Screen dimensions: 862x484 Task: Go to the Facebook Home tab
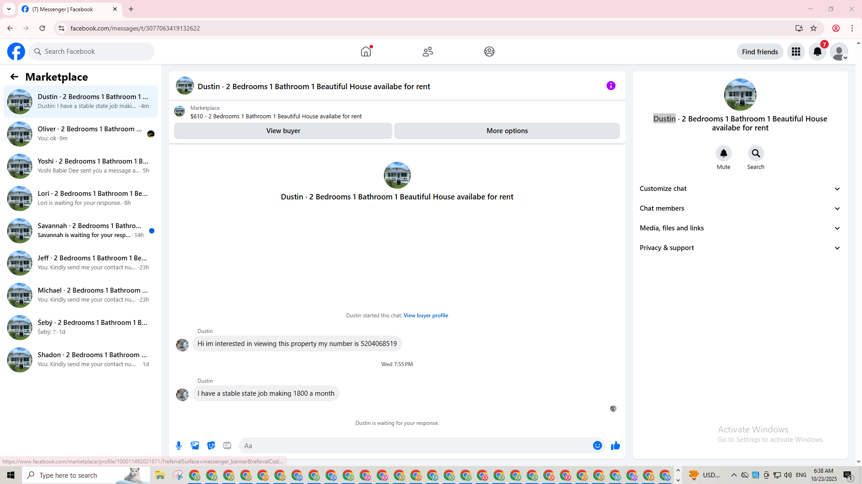tap(366, 52)
